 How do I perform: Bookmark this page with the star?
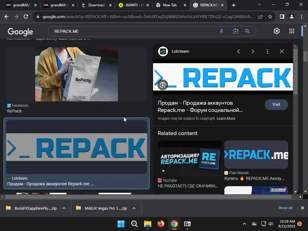tap(270, 17)
